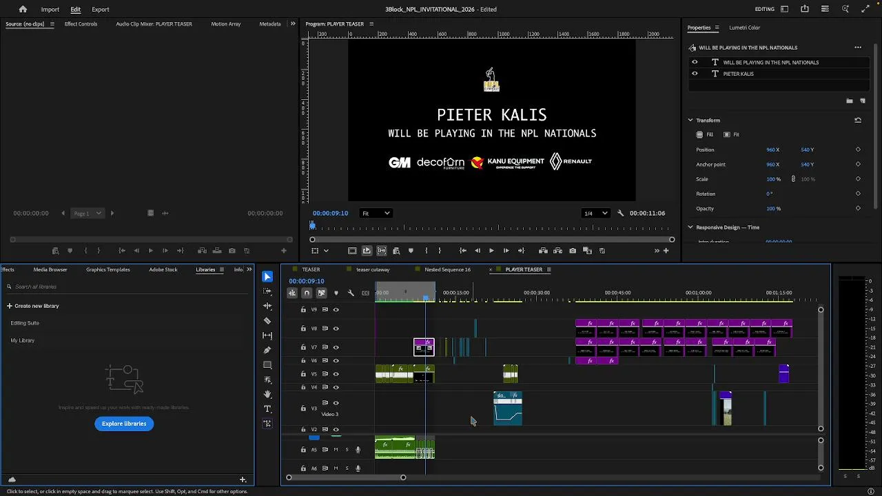Open the Media Browser tab
The width and height of the screenshot is (882, 496).
[50, 269]
